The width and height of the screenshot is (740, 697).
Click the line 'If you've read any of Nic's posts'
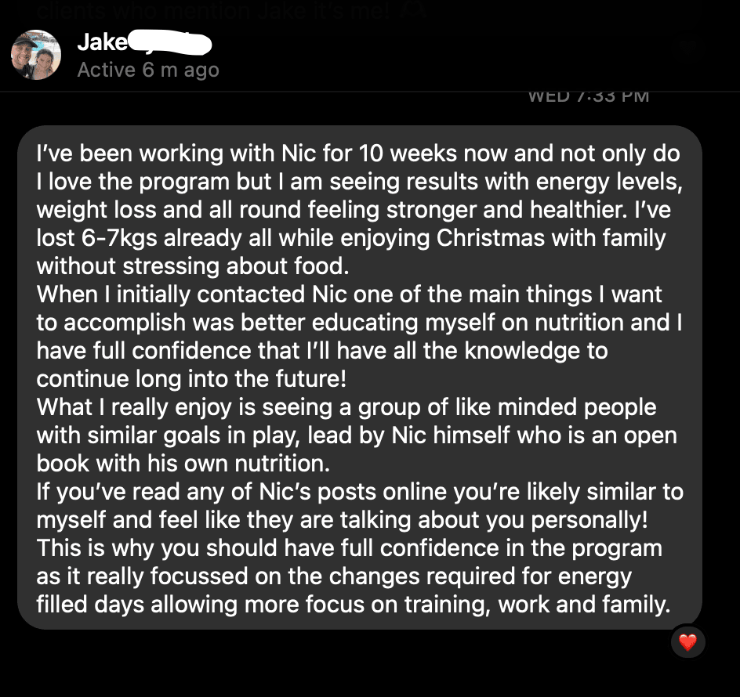[360, 492]
